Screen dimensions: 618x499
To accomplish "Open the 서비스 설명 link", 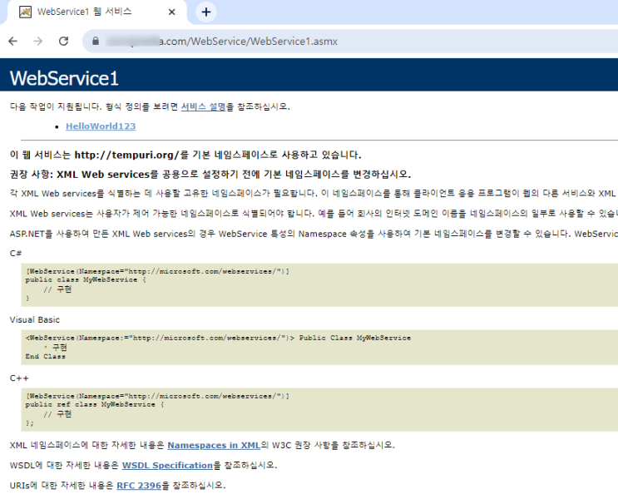I will [204, 106].
